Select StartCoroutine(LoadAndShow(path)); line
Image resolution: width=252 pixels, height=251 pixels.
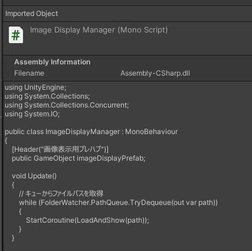87,220
